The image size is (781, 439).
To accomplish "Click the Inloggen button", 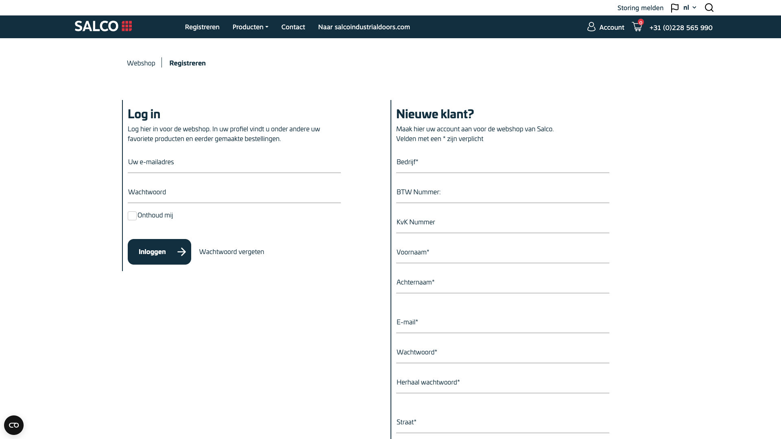I will click(x=159, y=252).
